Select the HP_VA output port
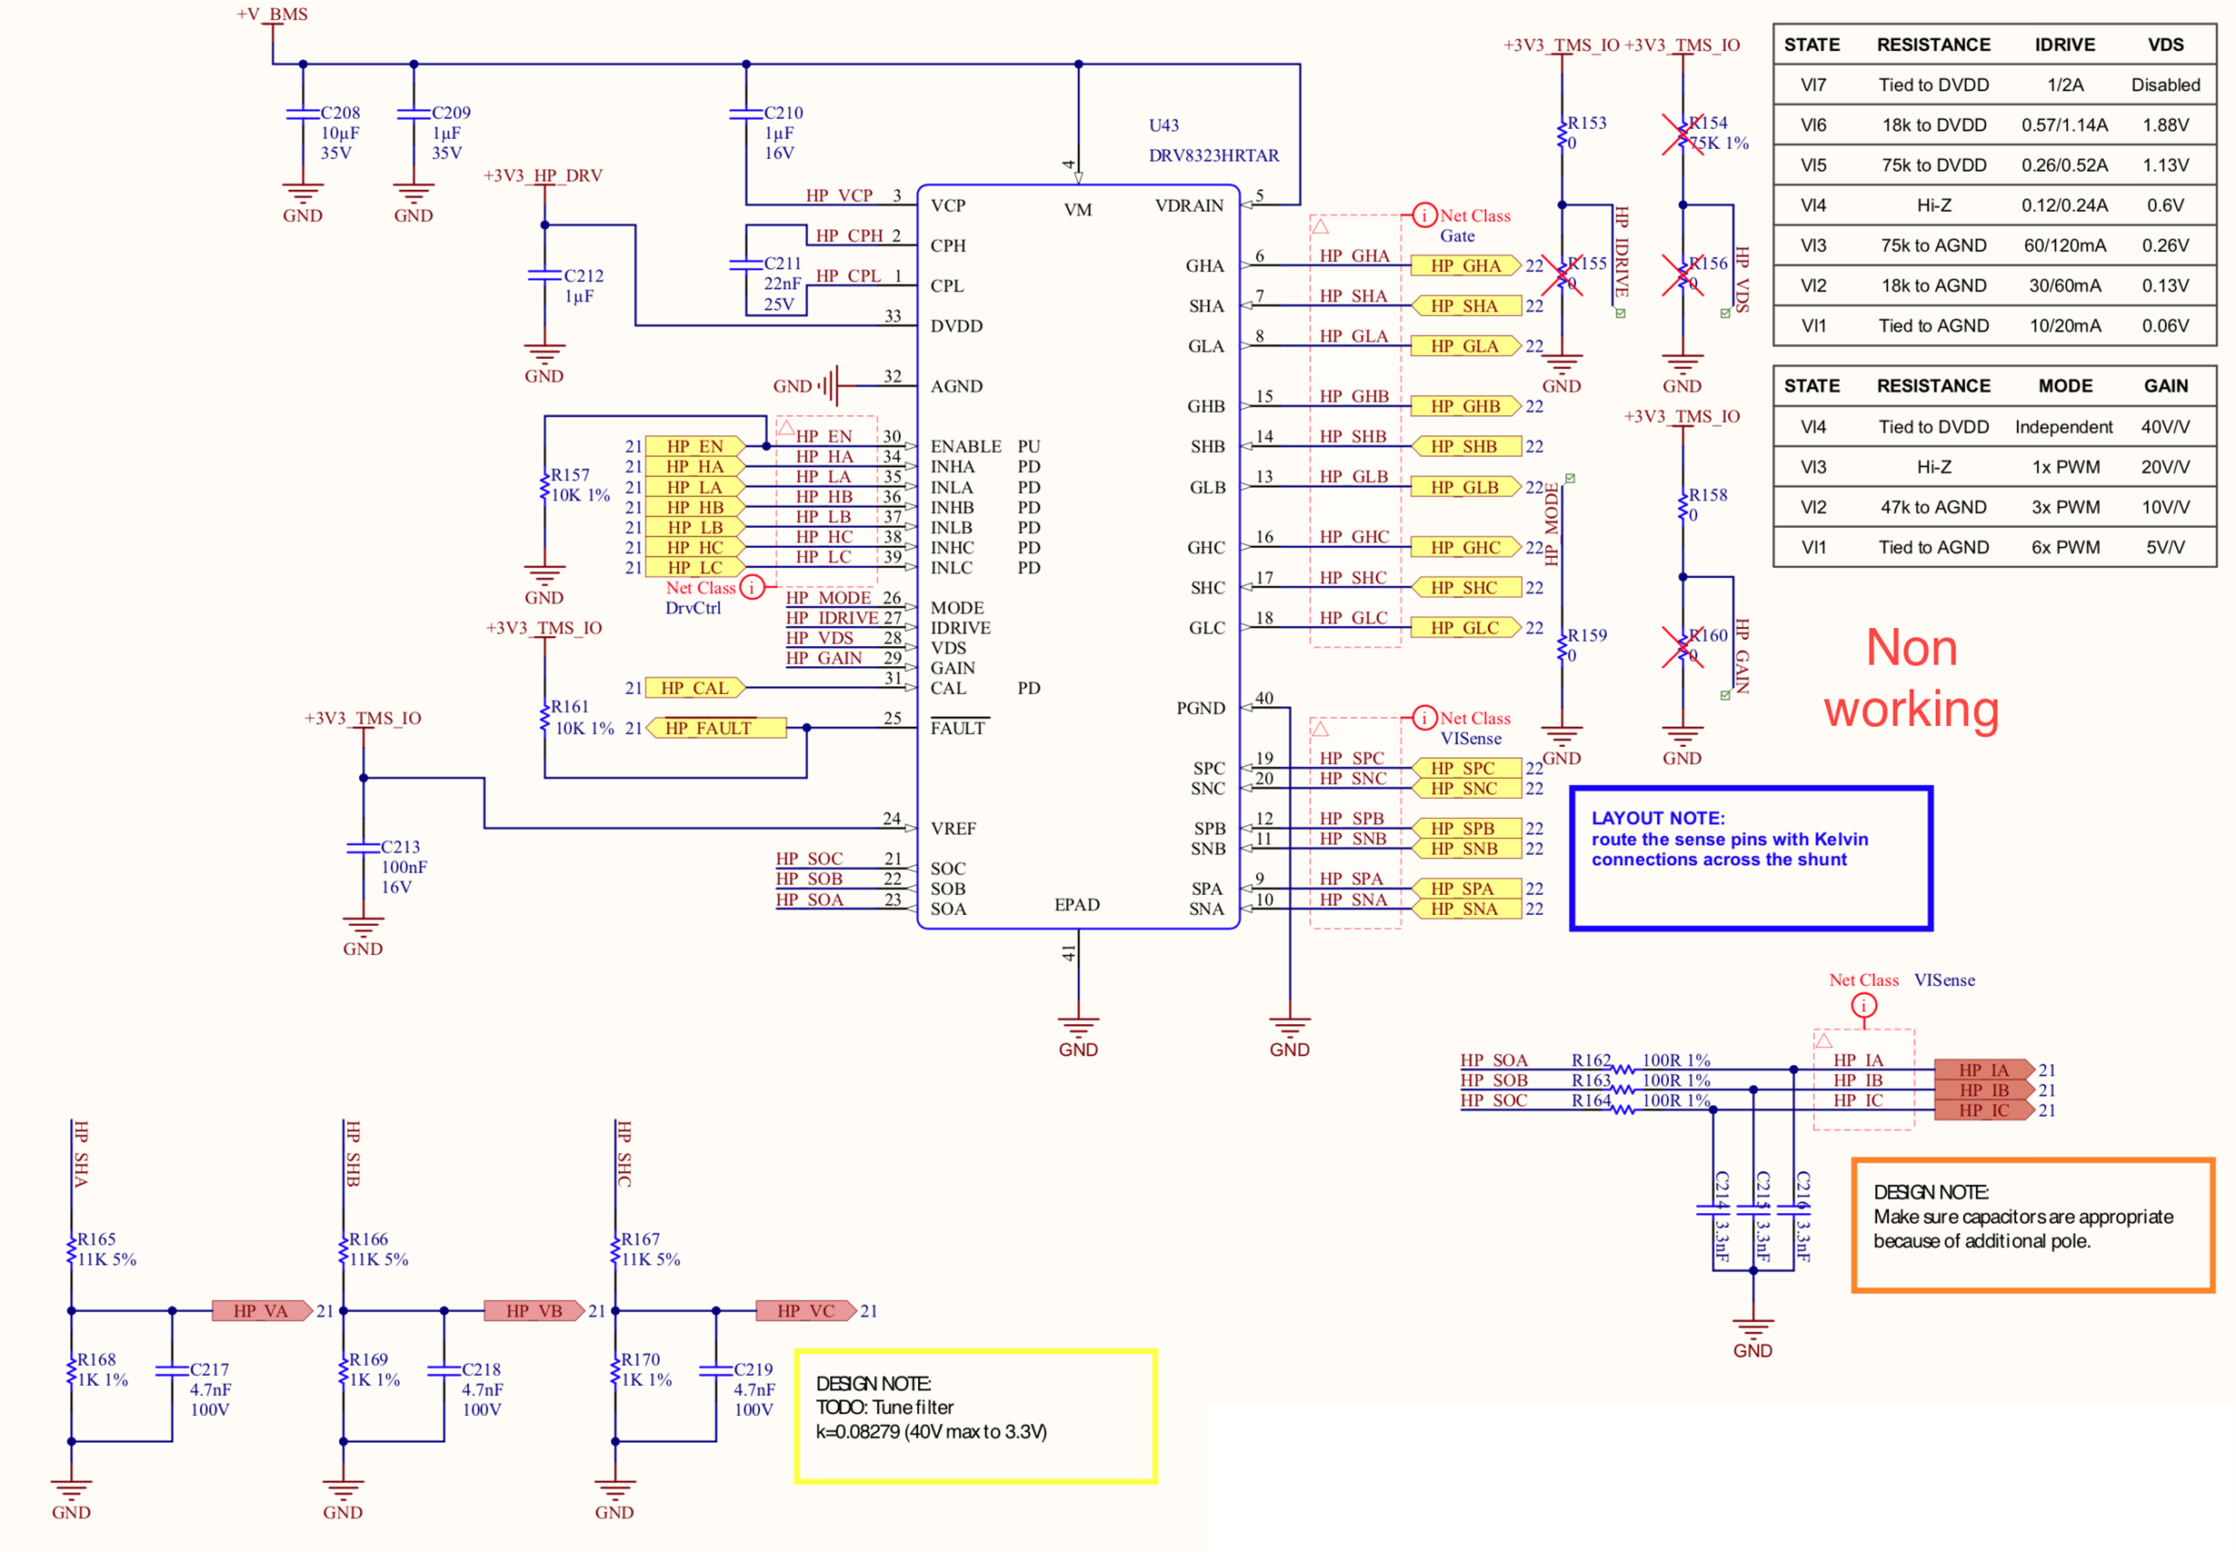 point(262,1311)
